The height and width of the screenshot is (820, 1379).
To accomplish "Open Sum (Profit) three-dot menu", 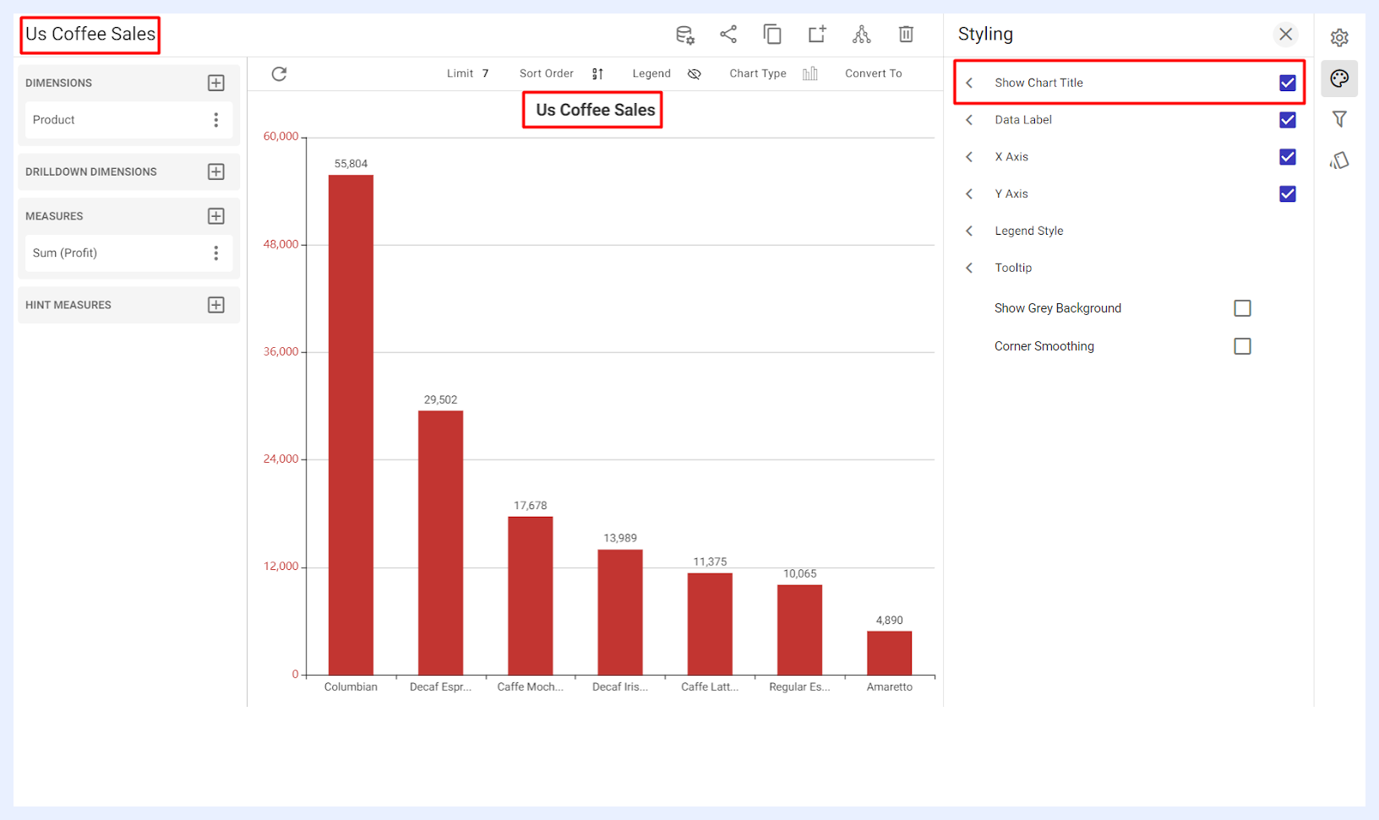I will click(216, 253).
